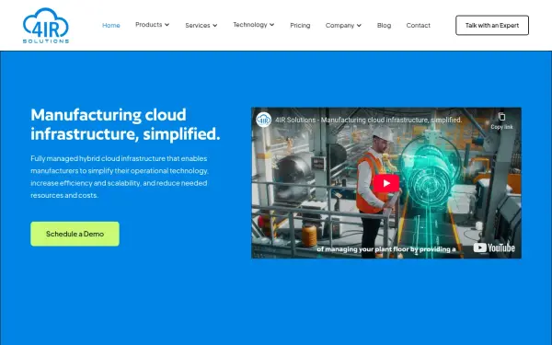The width and height of the screenshot is (552, 345).
Task: Open the Pricing page
Action: (300, 26)
